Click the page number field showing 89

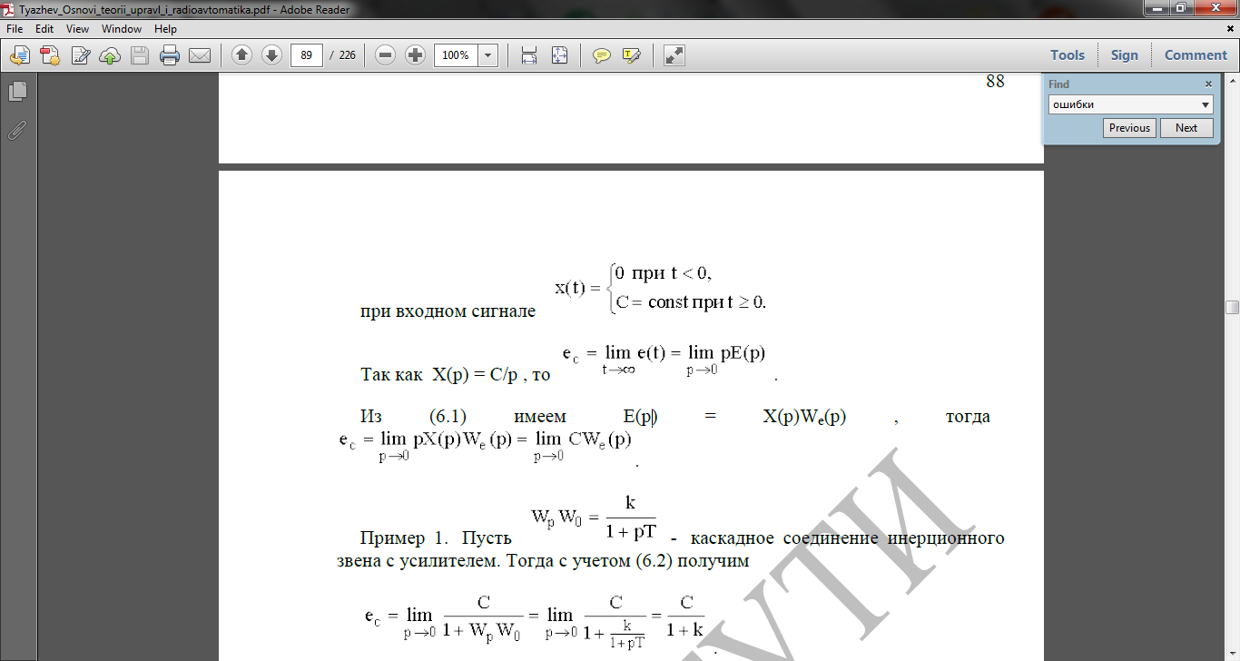pyautogui.click(x=307, y=55)
